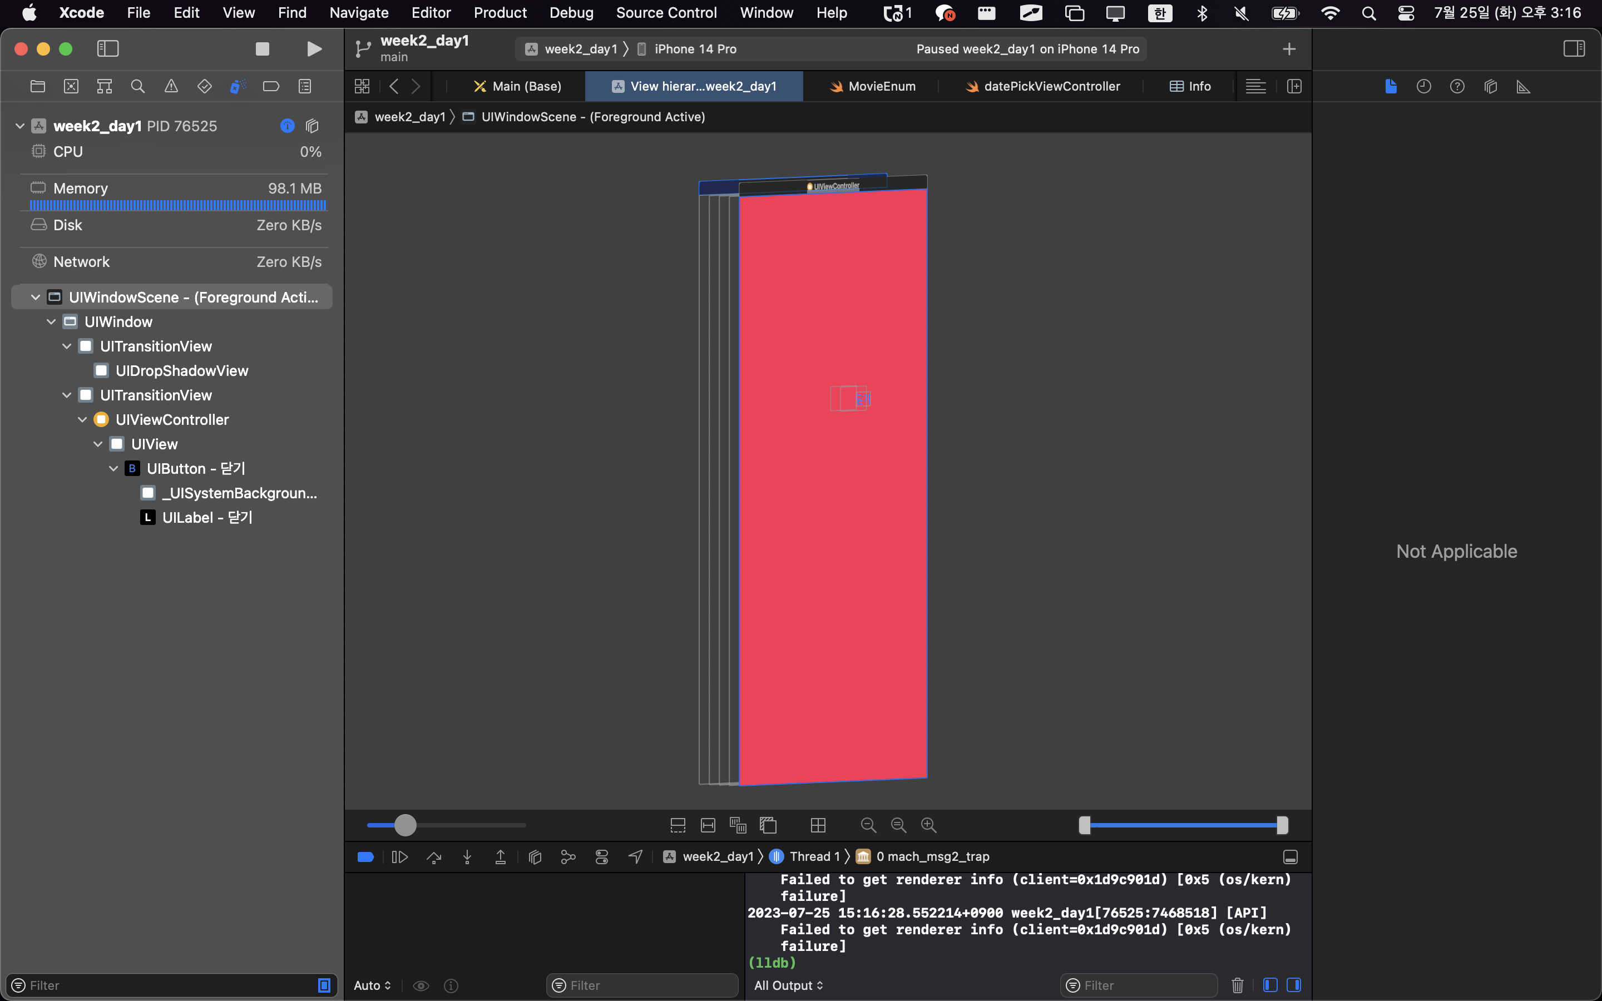Open the Debug Memory Graph icon
The width and height of the screenshot is (1602, 1001).
[568, 858]
